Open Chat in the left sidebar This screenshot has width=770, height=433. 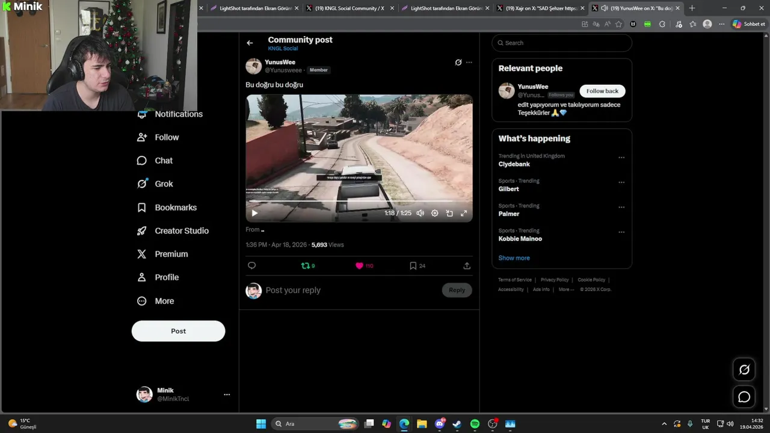coord(155,161)
